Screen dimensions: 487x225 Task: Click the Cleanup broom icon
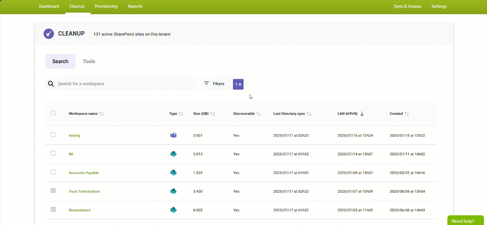click(49, 34)
